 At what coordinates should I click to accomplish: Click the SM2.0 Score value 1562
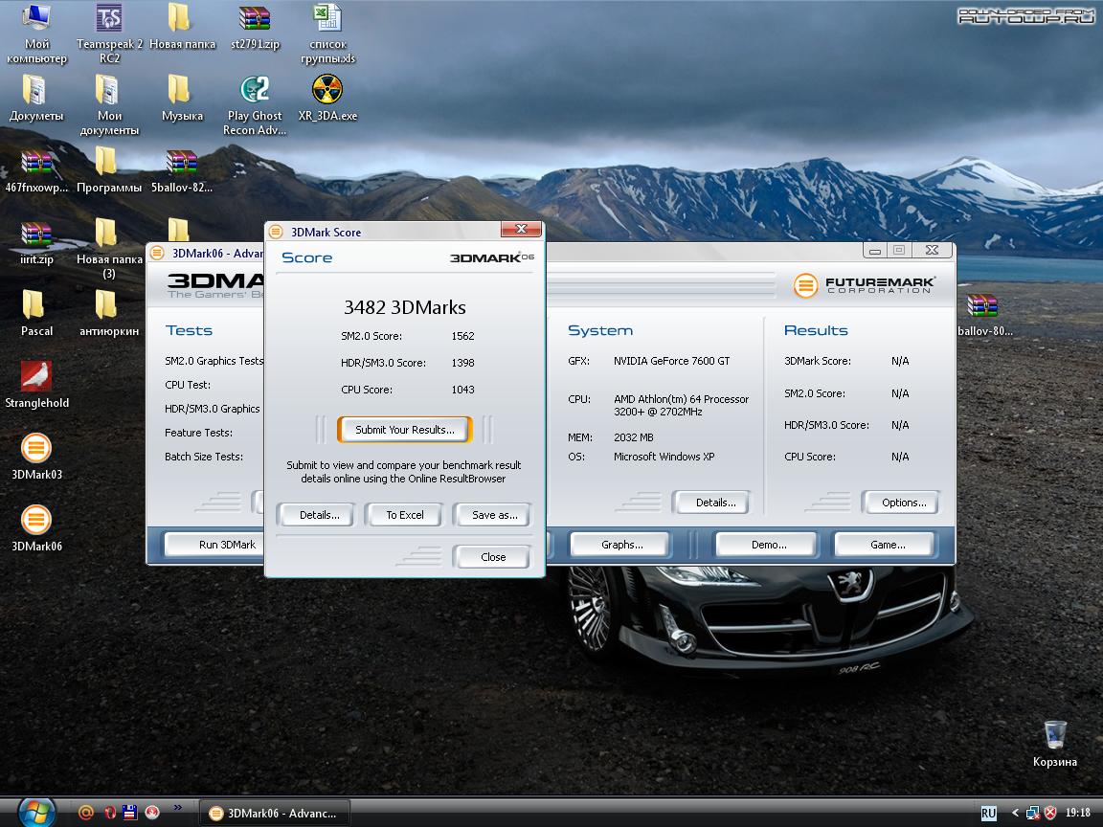pyautogui.click(x=462, y=336)
